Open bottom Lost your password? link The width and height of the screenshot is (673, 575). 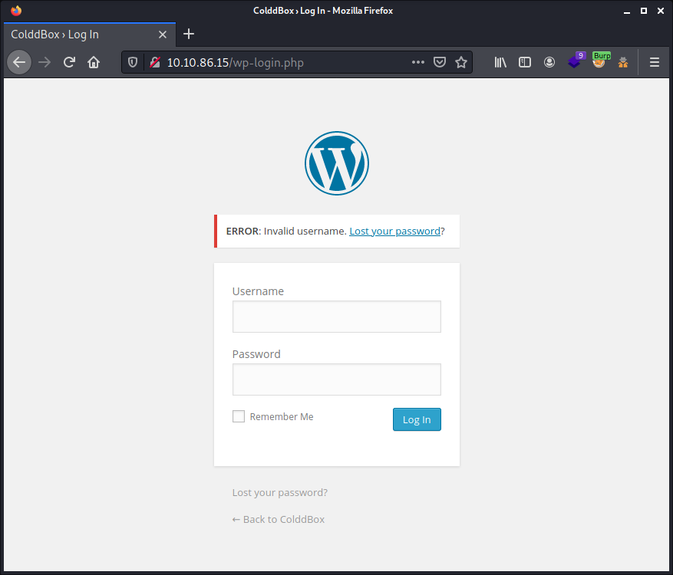pyautogui.click(x=280, y=493)
